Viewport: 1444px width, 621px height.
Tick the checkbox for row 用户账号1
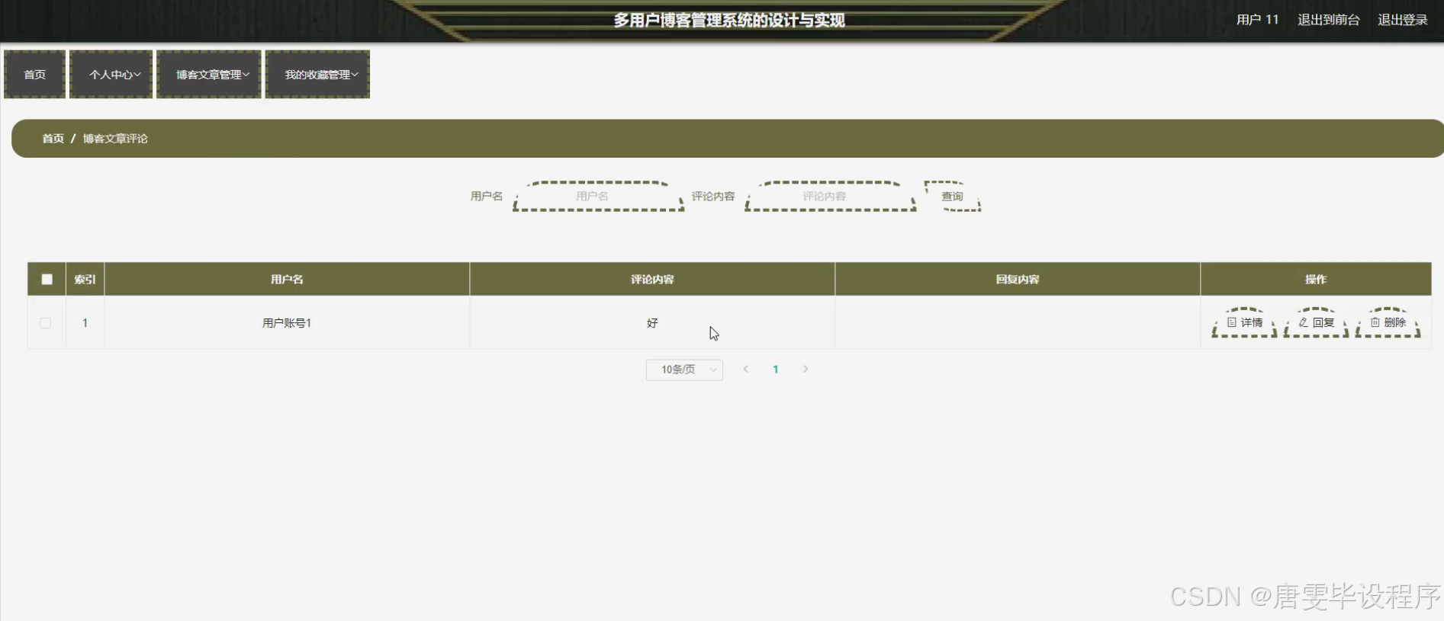46,323
